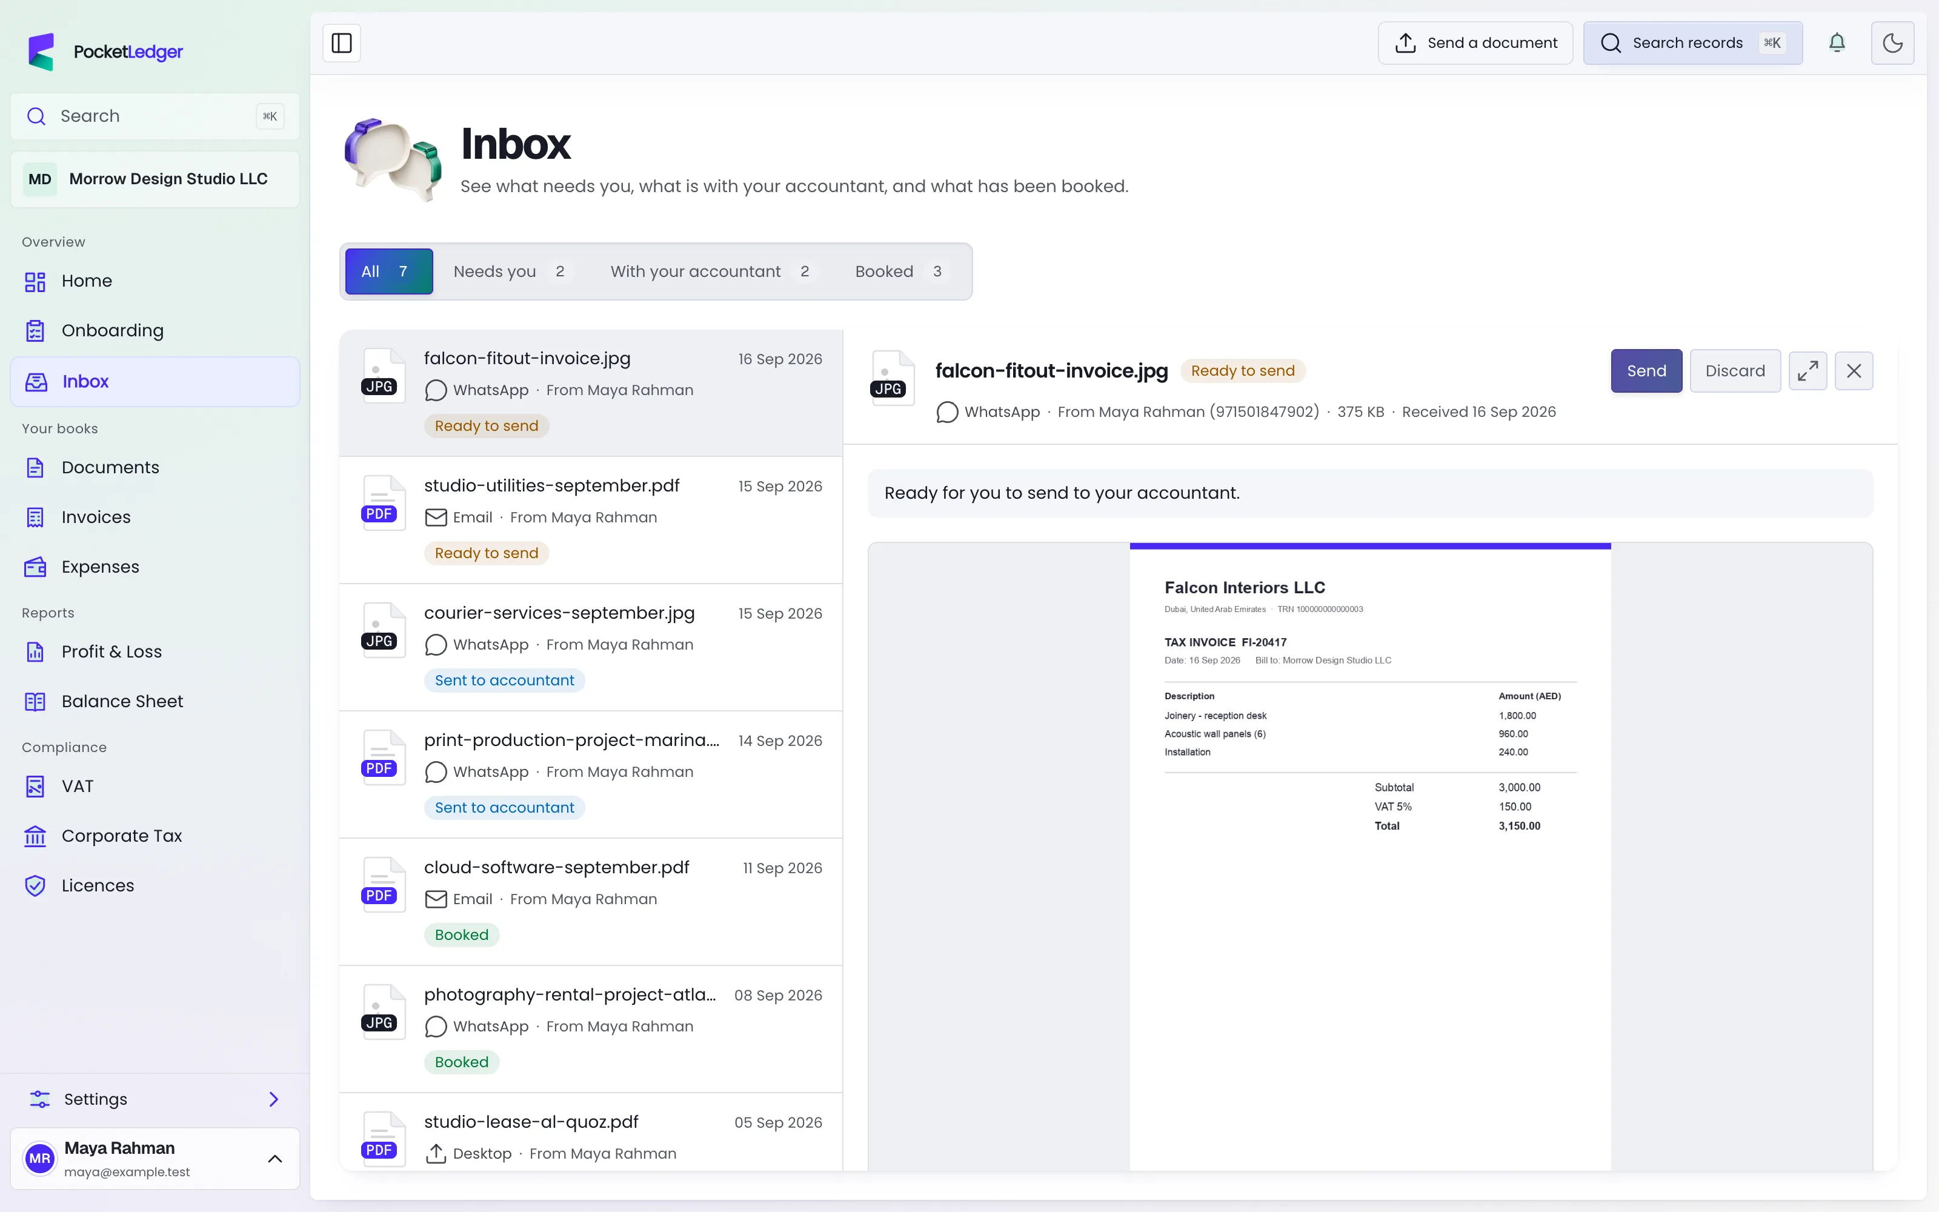Go to Expenses in the sidebar
This screenshot has height=1212, width=1939.
point(155,567)
